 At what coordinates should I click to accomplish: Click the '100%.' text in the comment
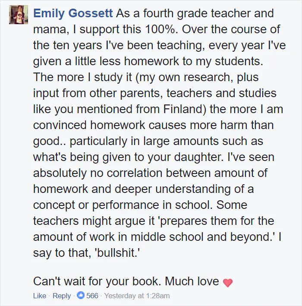(x=161, y=29)
